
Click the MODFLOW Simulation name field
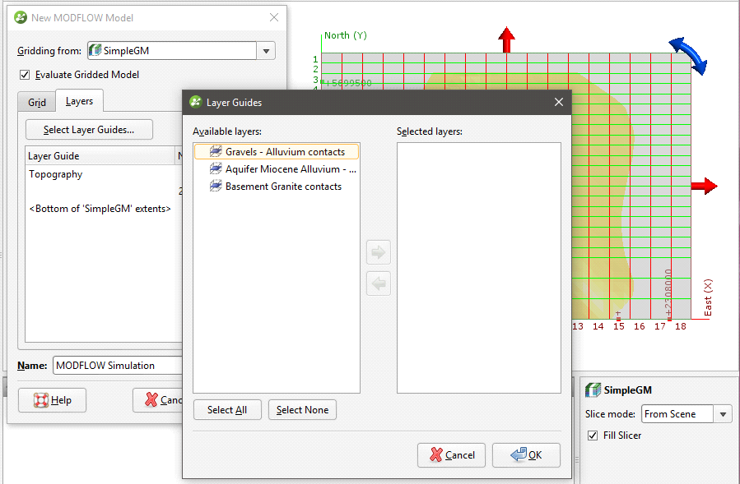[115, 366]
